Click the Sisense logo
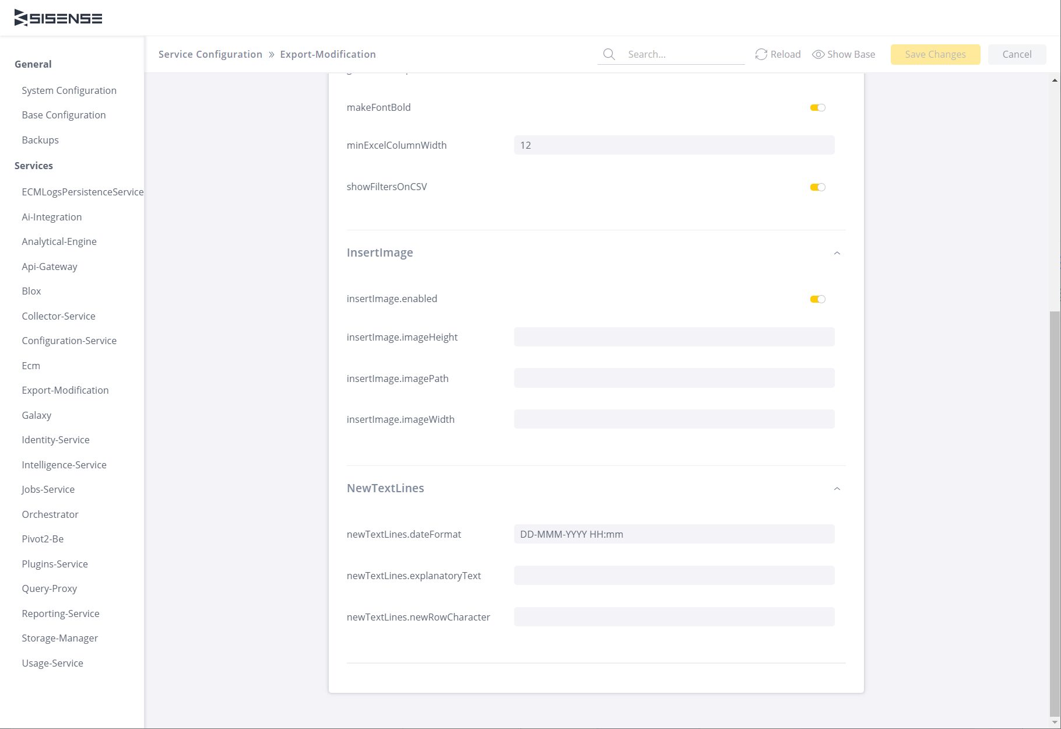This screenshot has height=729, width=1061. click(58, 18)
